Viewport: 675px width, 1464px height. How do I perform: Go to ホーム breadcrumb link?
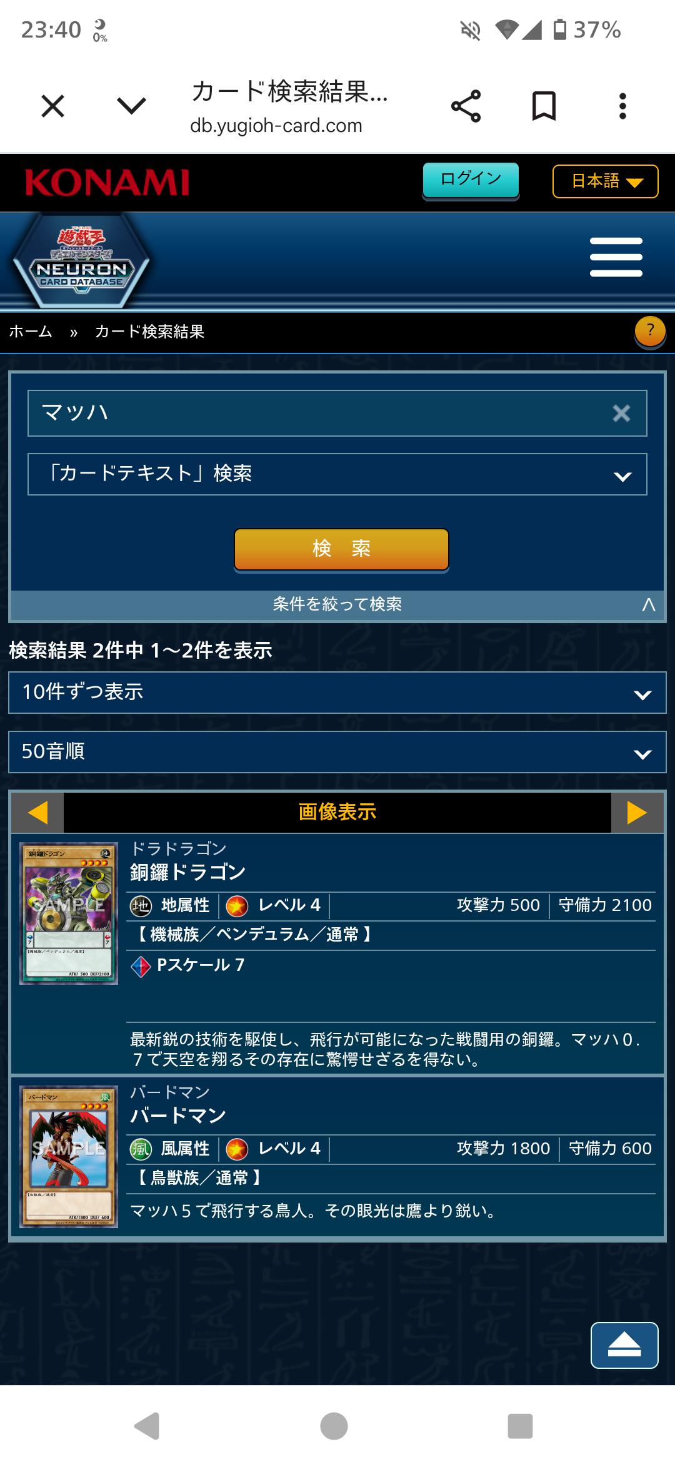point(31,332)
